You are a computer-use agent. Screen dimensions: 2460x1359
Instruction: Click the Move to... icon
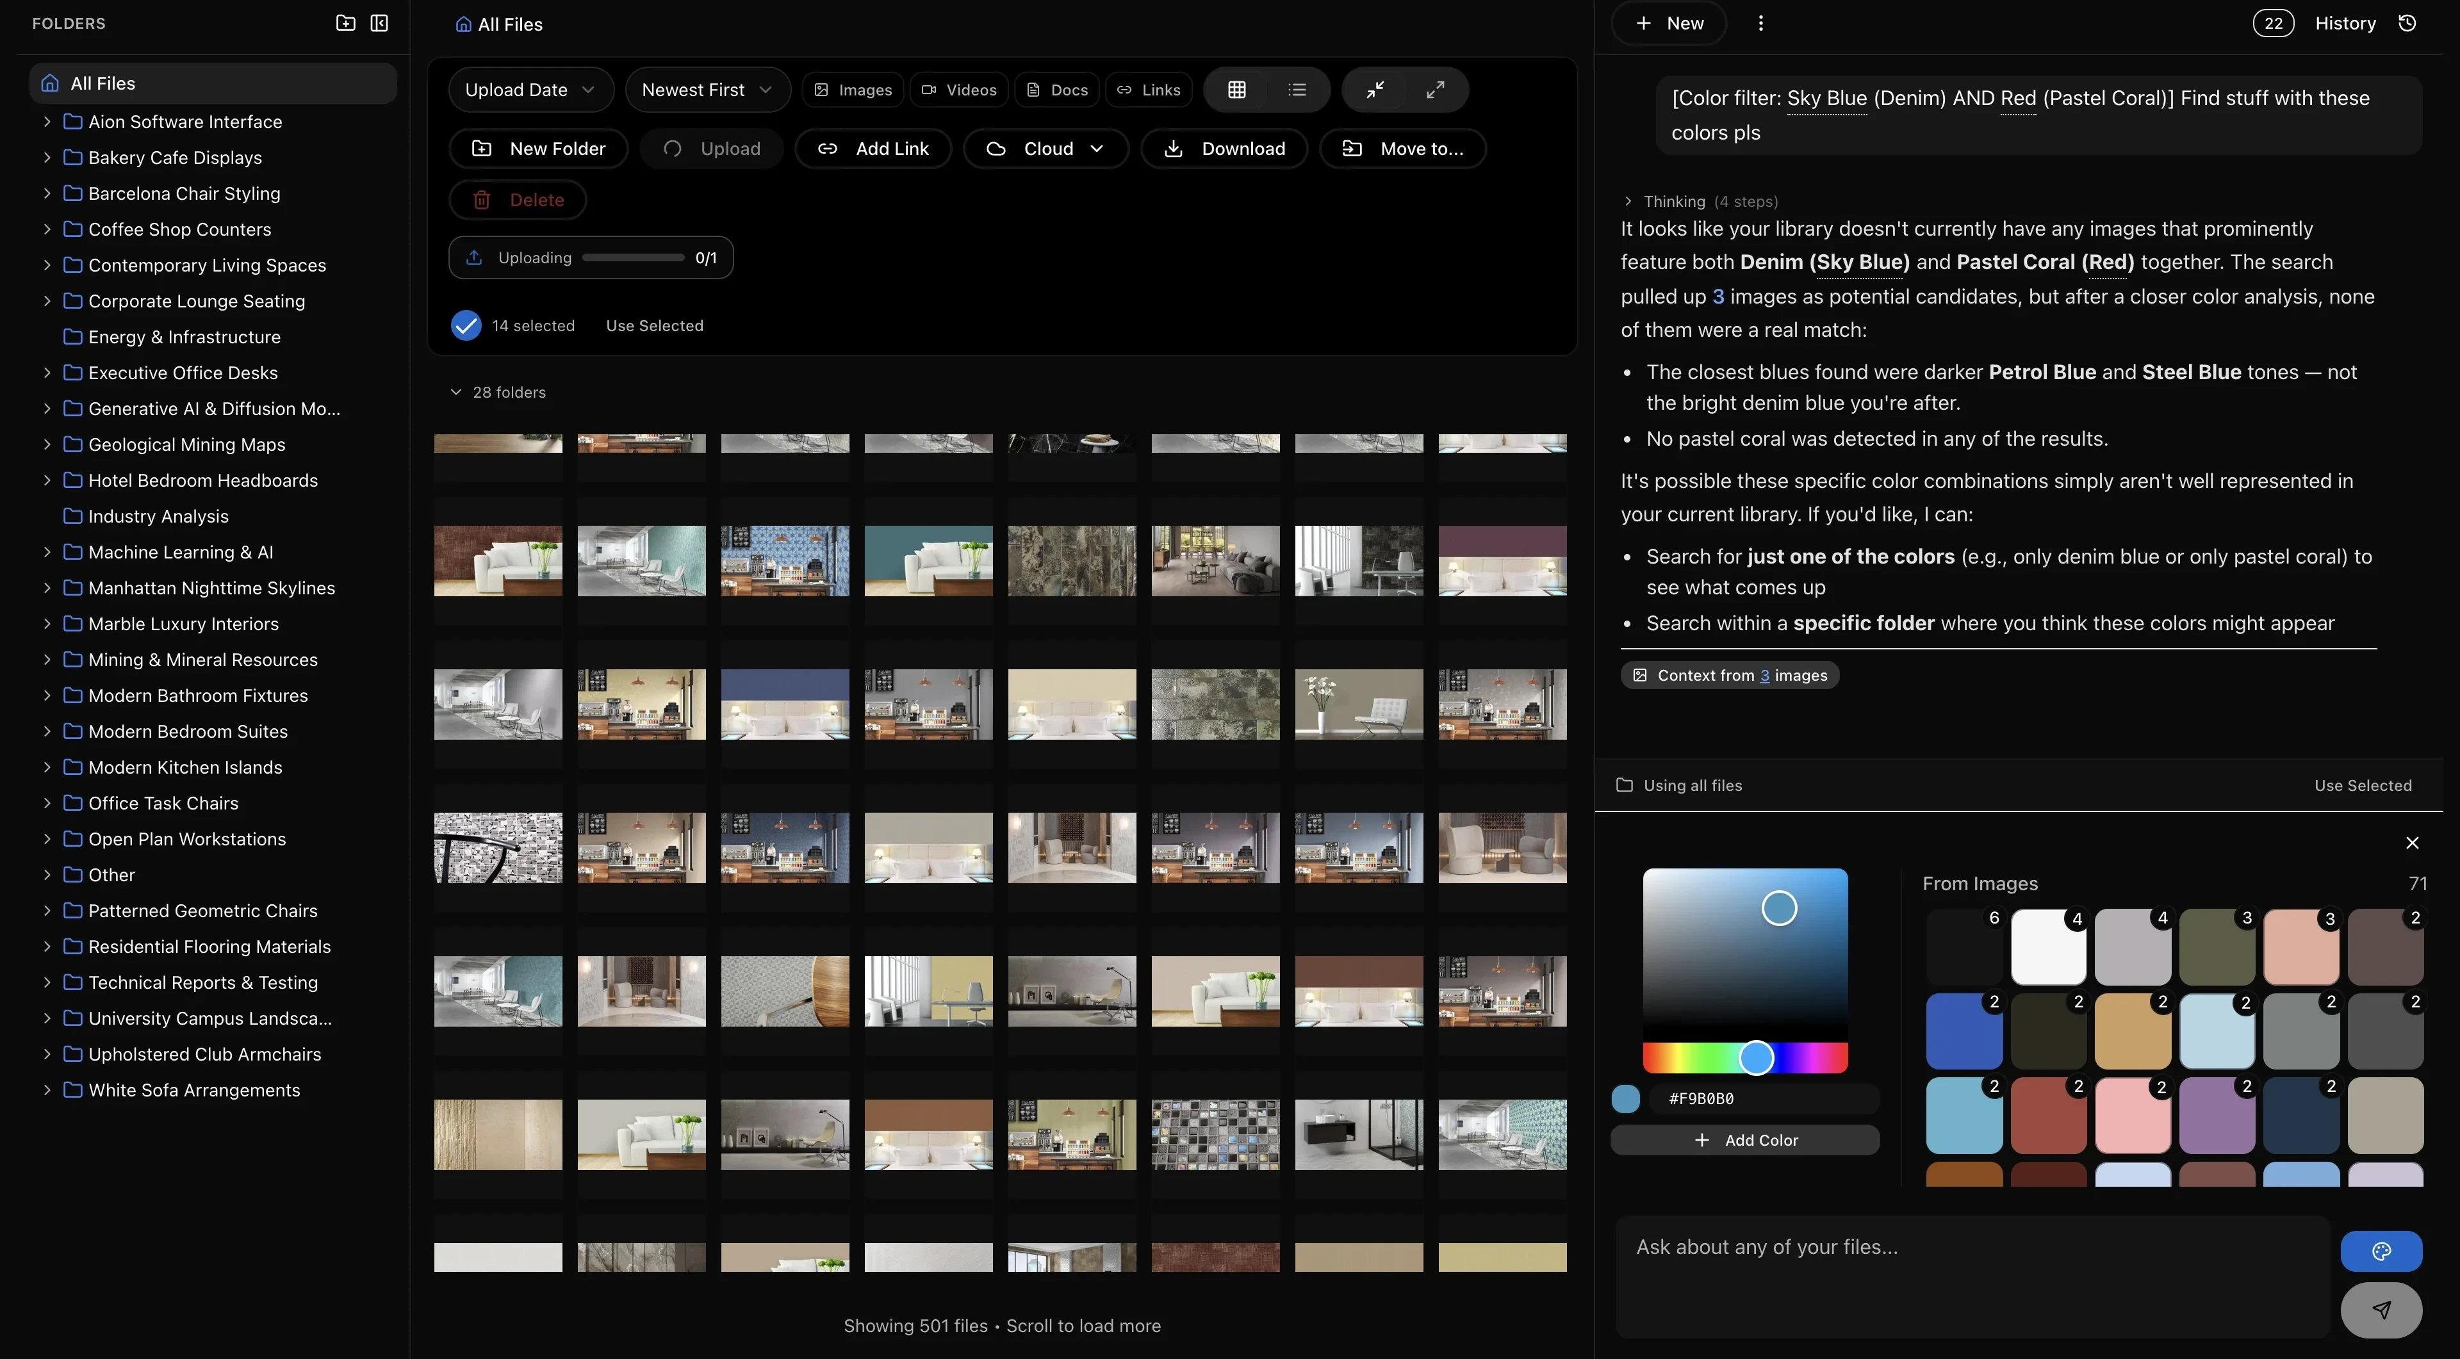point(1351,148)
